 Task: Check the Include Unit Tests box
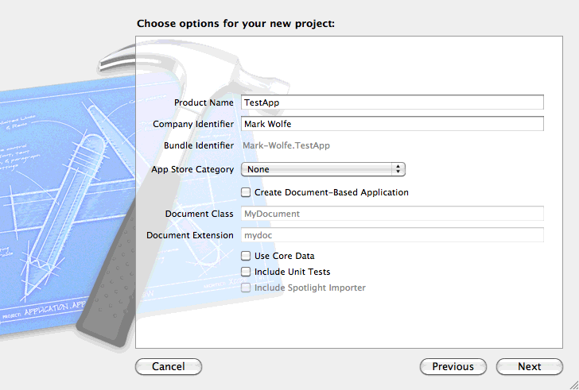coord(246,272)
